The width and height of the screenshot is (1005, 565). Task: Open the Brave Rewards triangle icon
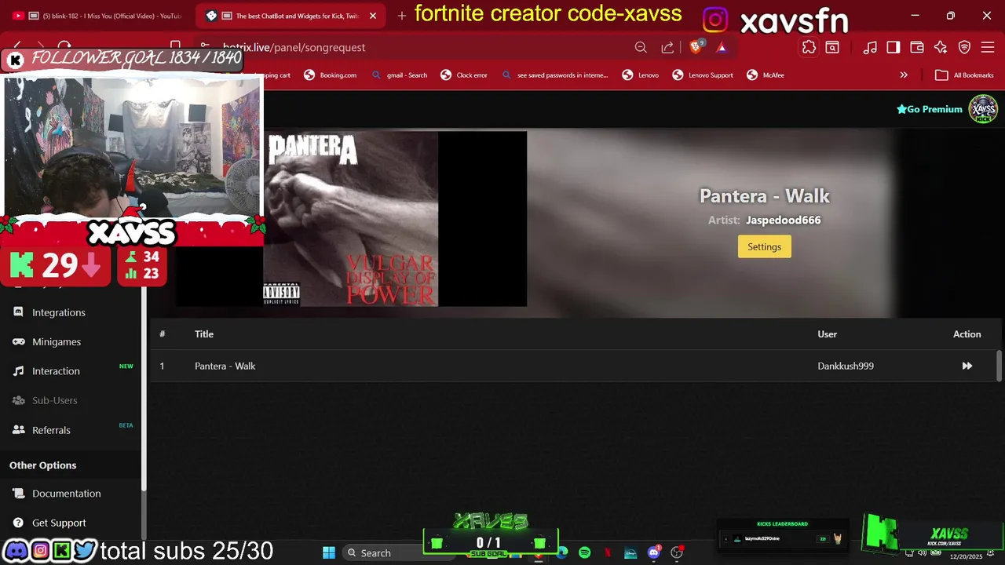(x=722, y=47)
